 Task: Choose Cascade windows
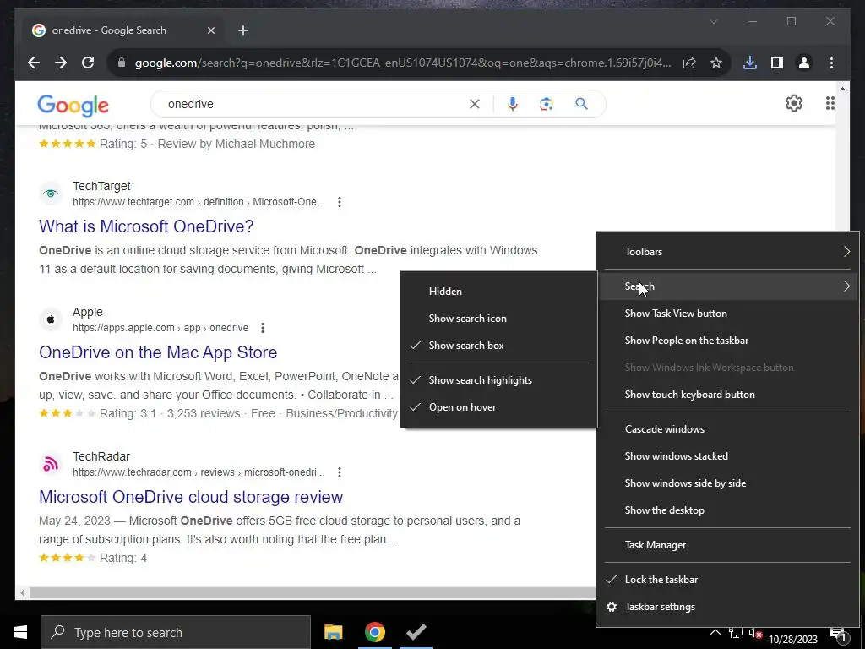point(727,429)
